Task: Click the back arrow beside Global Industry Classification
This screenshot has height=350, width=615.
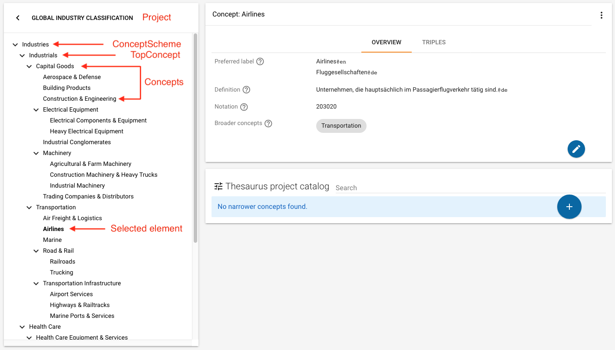Action: pos(18,18)
